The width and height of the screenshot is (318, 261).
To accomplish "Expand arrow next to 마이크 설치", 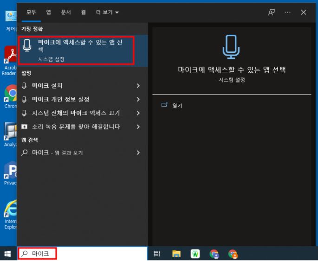I will pyautogui.click(x=138, y=86).
